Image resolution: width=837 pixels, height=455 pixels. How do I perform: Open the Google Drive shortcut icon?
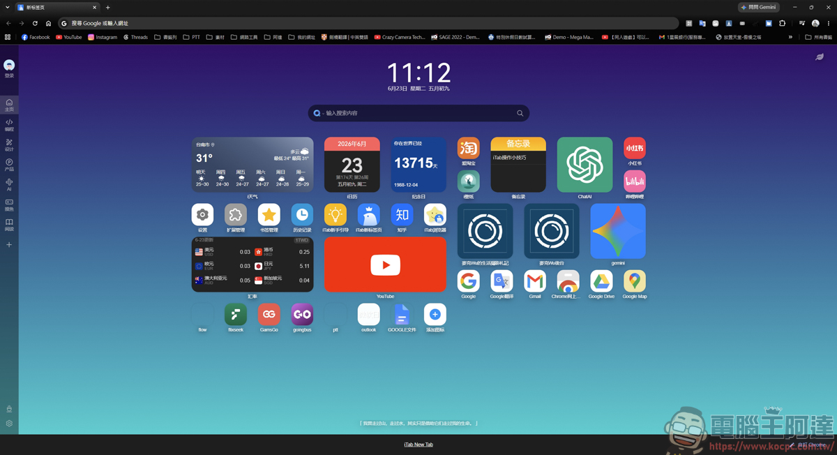(x=601, y=281)
